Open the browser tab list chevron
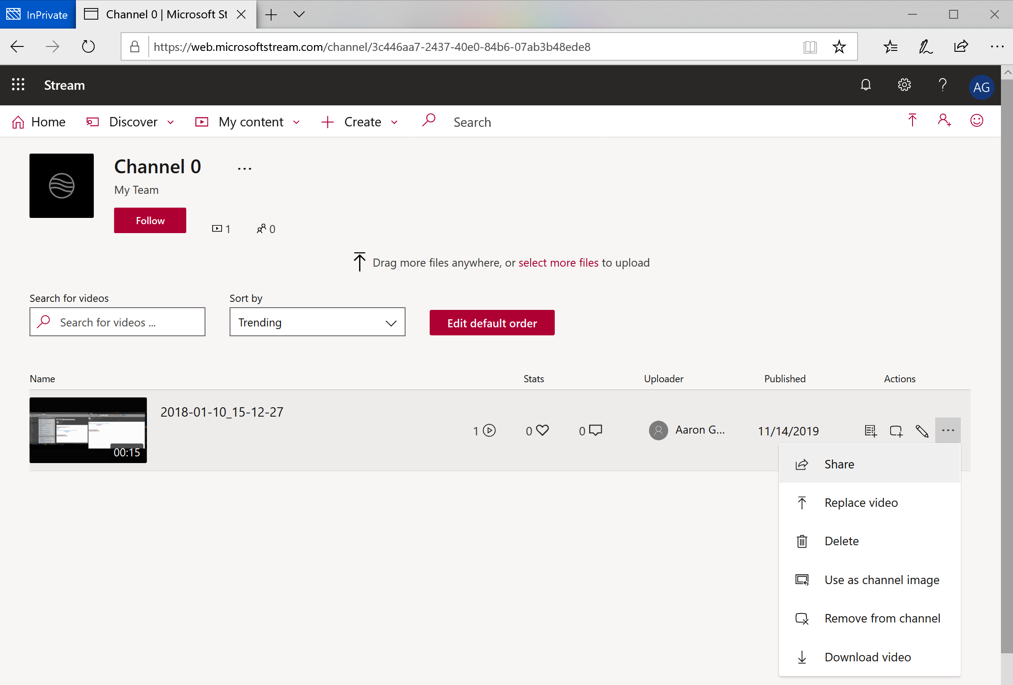 point(299,14)
